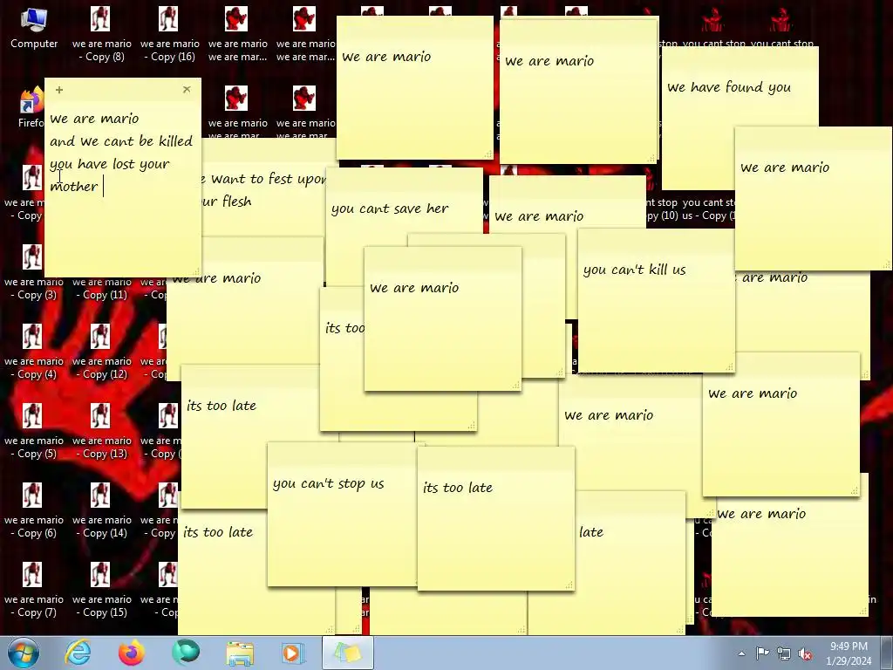893x670 pixels.
Task: Add a new sticky note with the plus button
Action: (59, 90)
